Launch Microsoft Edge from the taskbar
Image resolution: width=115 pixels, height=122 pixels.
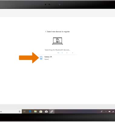click(x=30, y=112)
